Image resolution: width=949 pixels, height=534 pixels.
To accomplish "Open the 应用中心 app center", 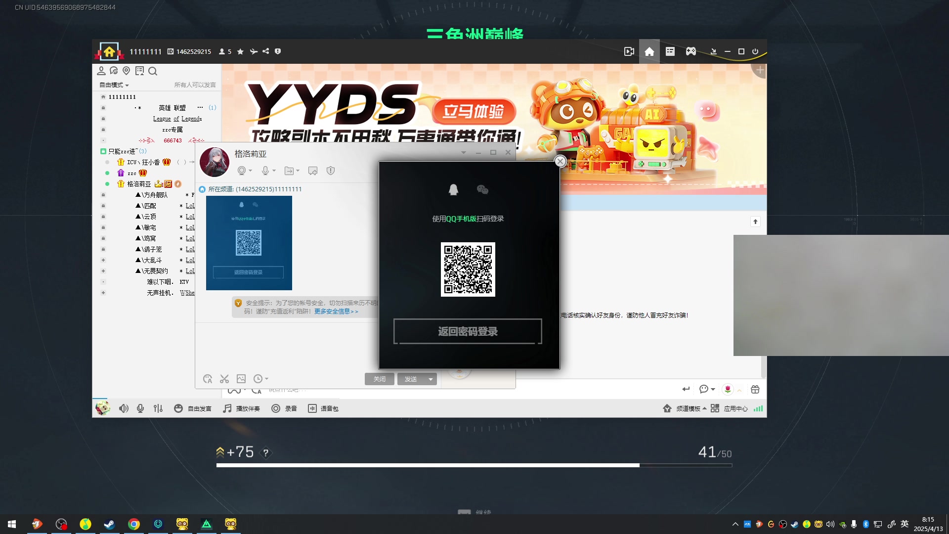I will [729, 408].
